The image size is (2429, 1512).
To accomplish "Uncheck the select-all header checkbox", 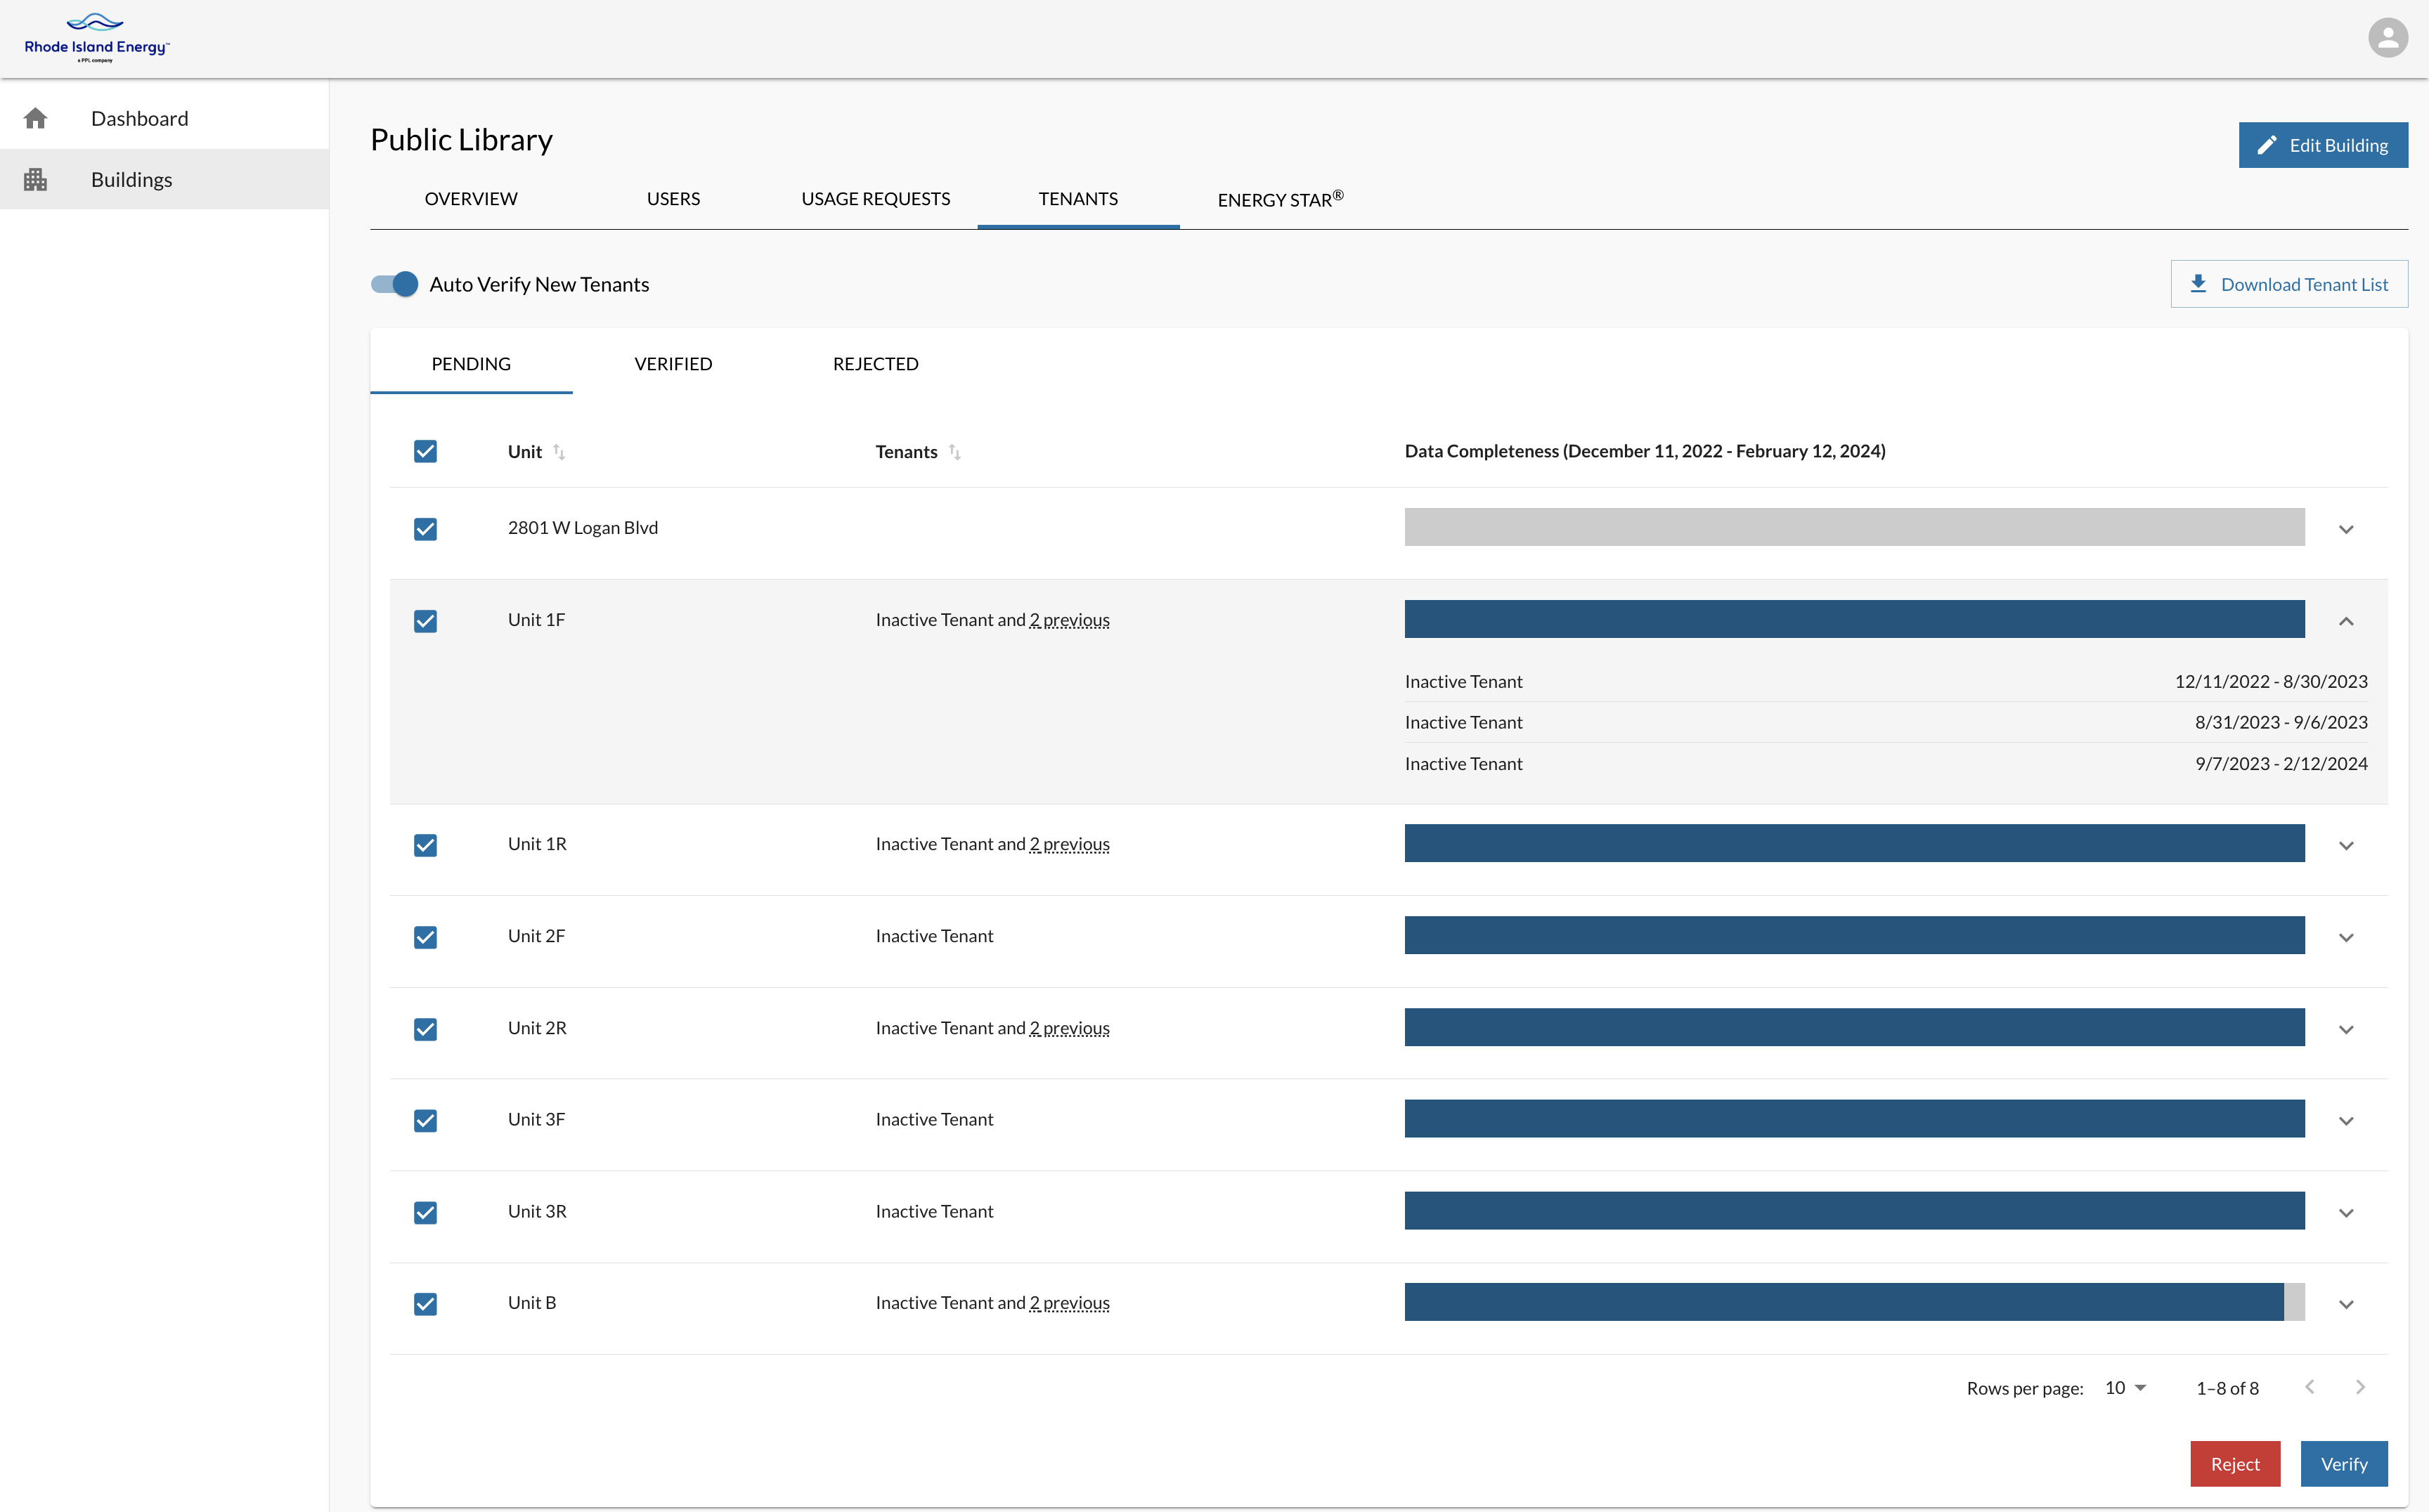I will coord(425,452).
